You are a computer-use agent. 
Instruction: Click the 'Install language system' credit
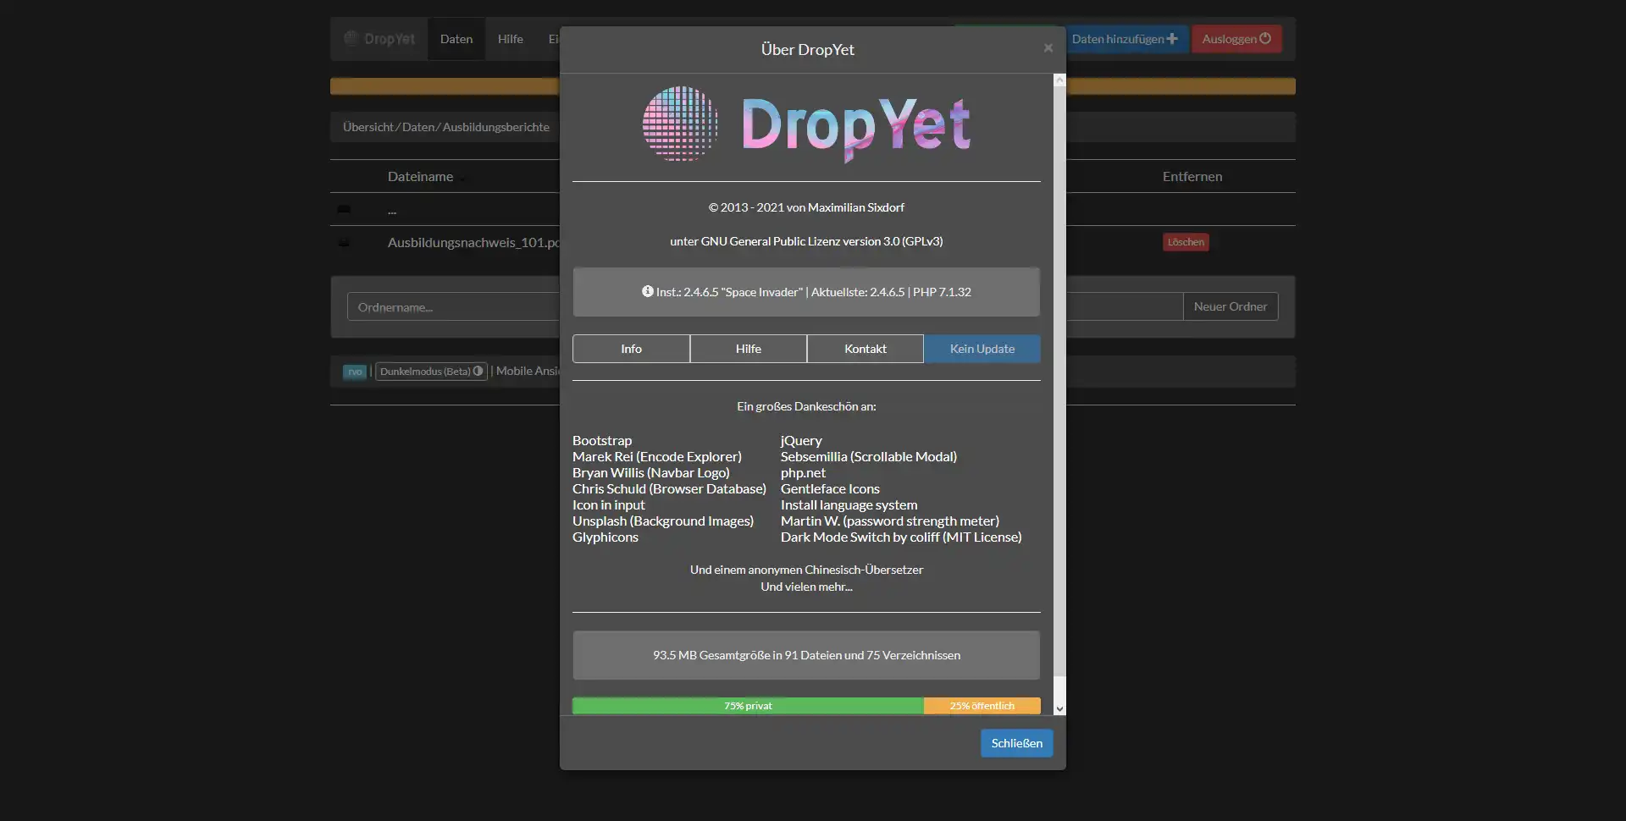pos(849,504)
